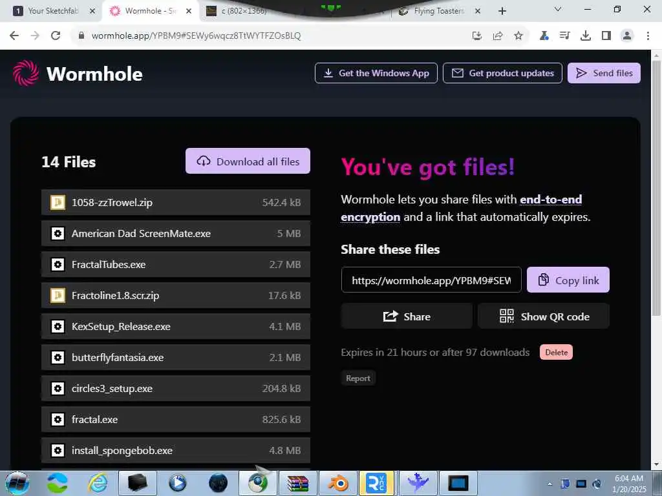
Task: Open Chrome three-dot menu
Action: point(648,36)
